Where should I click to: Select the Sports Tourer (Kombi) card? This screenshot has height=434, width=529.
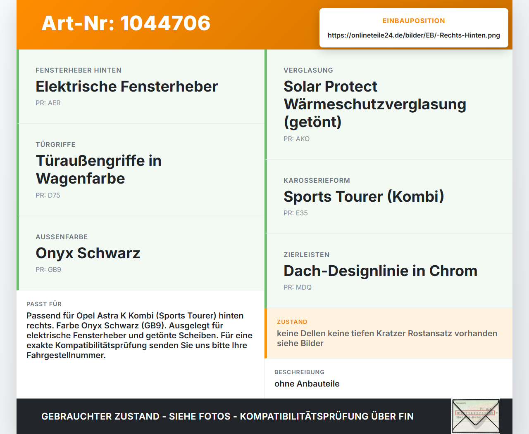388,197
